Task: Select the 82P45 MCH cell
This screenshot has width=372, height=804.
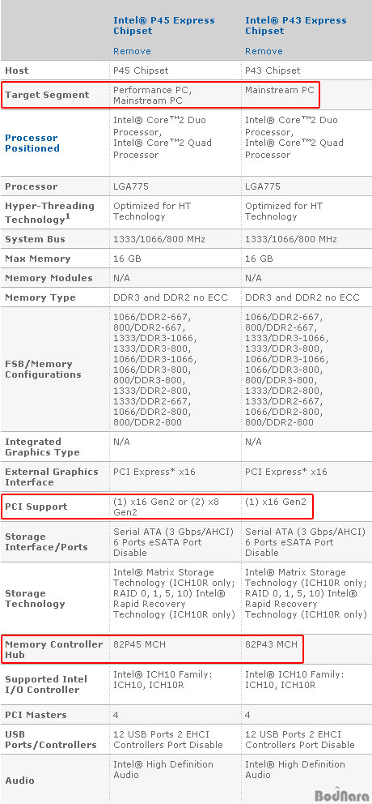Action: tap(139, 644)
